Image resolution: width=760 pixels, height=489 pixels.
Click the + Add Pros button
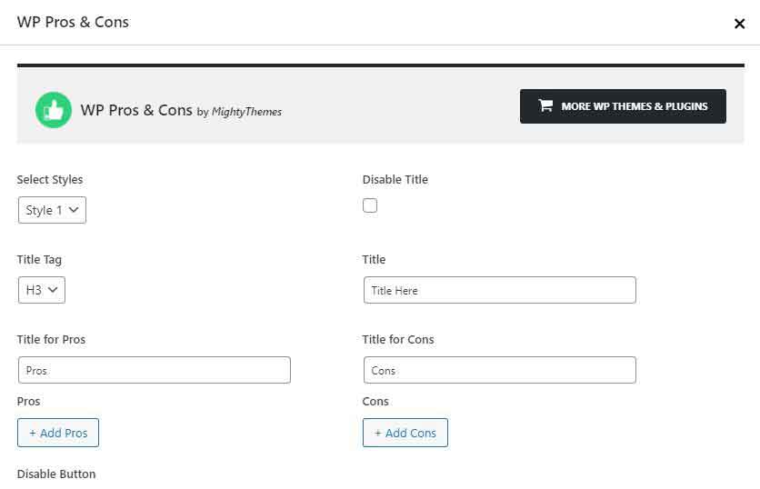[58, 433]
